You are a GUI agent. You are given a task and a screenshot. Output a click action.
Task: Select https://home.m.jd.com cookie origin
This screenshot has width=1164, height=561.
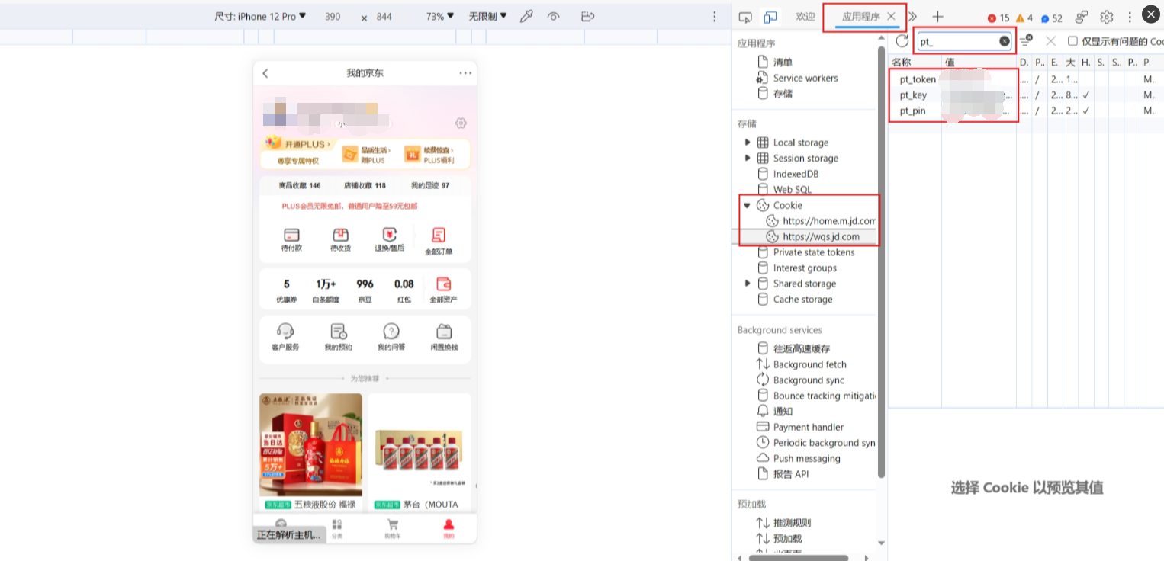[828, 221]
